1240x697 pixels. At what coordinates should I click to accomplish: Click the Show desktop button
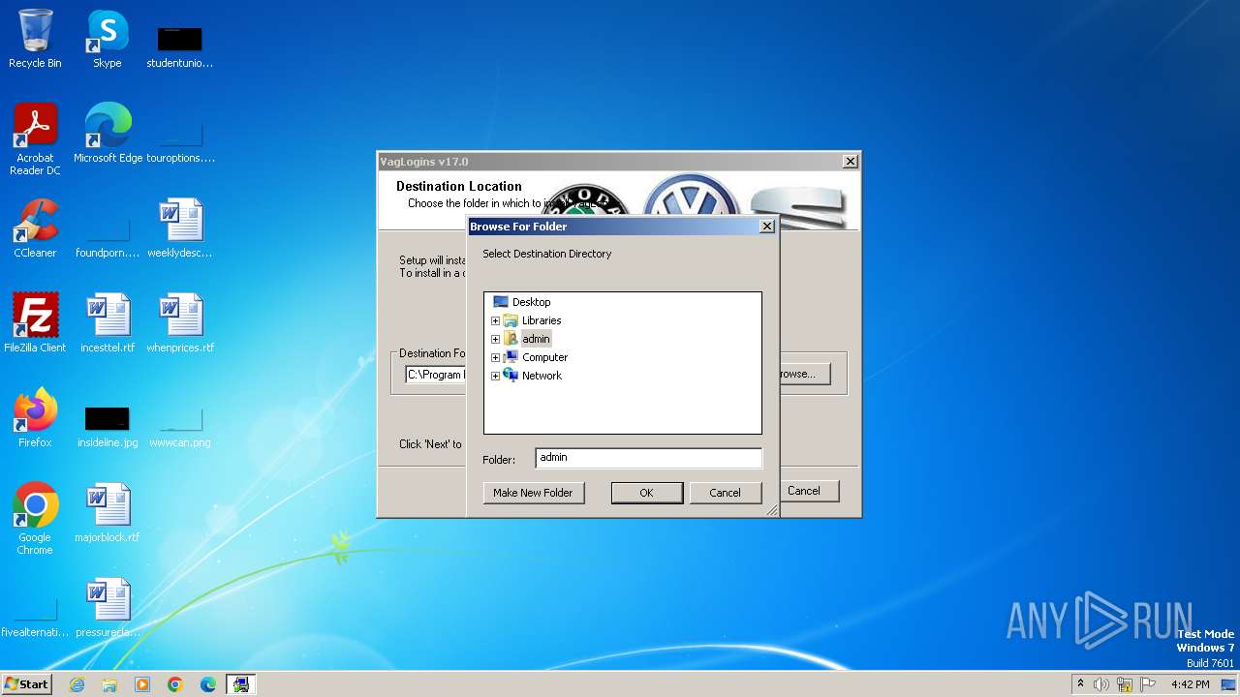1230,684
